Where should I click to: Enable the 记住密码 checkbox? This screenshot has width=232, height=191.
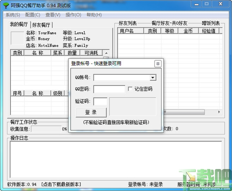tap(130, 89)
